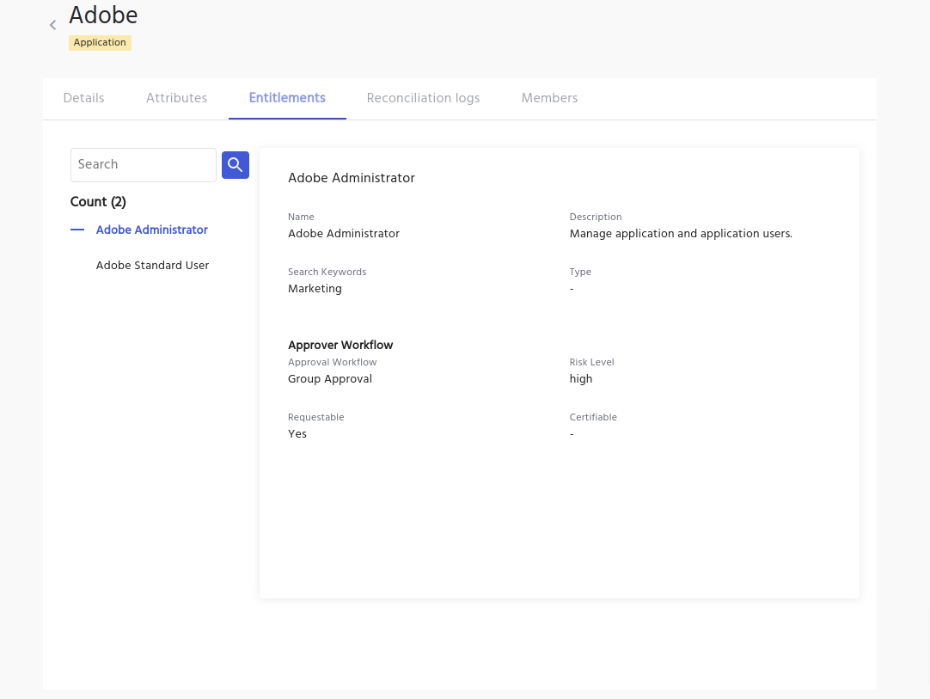This screenshot has width=930, height=699.
Task: Go to the Reconciliation logs tab
Action: coord(423,98)
